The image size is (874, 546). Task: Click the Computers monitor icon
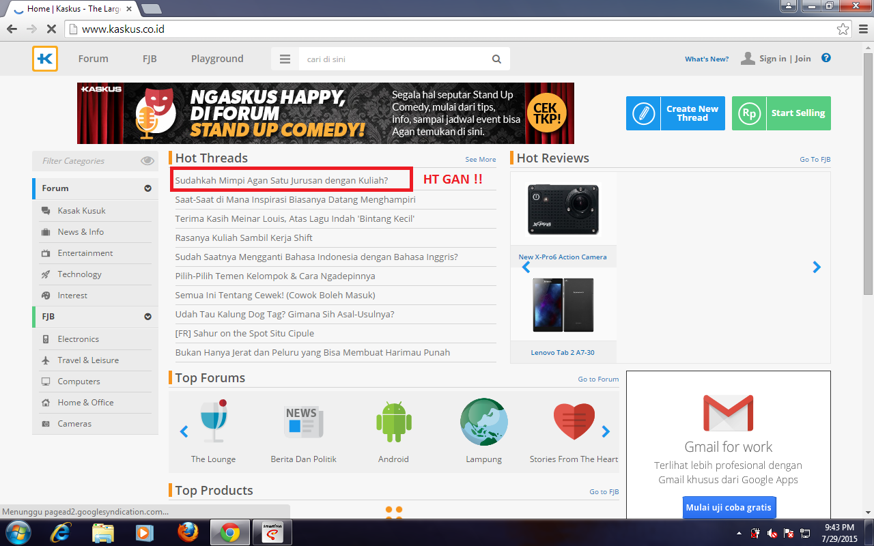point(46,382)
